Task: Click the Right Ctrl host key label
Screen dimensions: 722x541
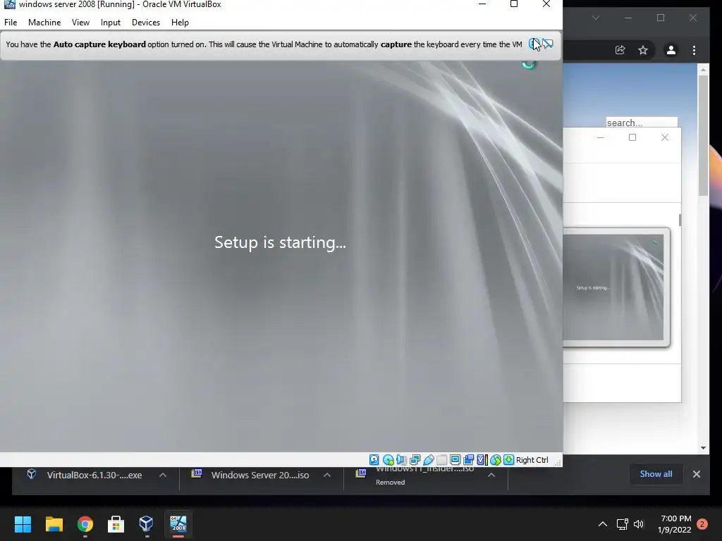Action: click(532, 459)
